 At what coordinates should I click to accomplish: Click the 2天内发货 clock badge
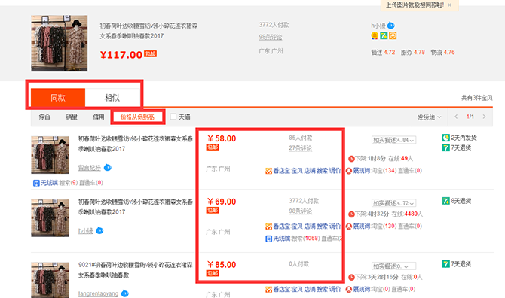pos(445,138)
